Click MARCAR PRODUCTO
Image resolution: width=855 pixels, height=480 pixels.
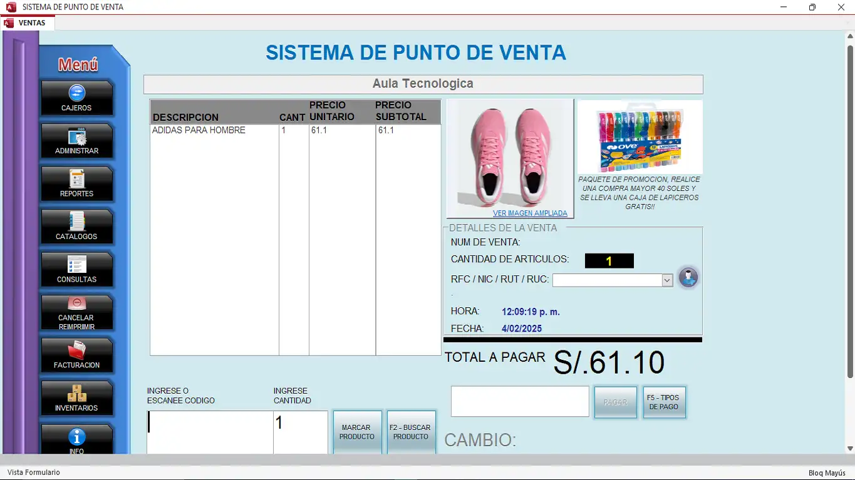[357, 431]
